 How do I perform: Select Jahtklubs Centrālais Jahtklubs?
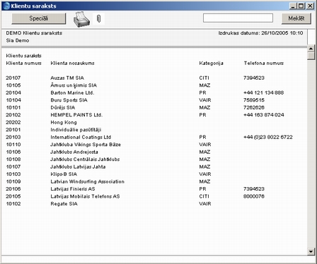85,160
